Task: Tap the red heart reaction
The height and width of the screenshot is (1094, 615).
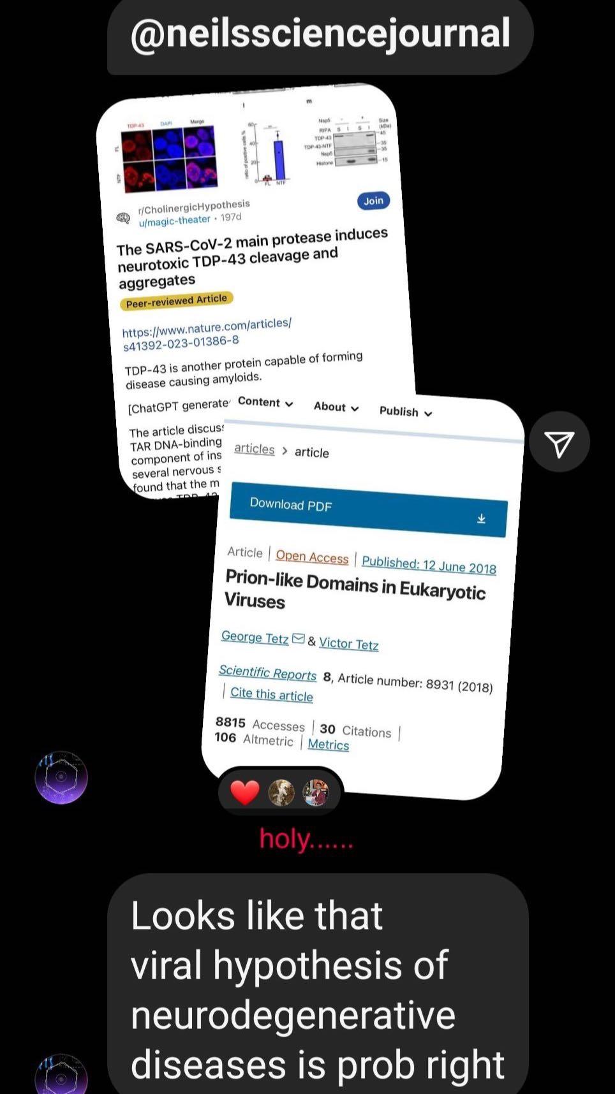Action: pos(245,792)
